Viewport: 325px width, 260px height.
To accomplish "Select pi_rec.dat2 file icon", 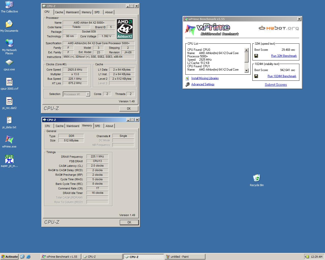I will 9,103.
